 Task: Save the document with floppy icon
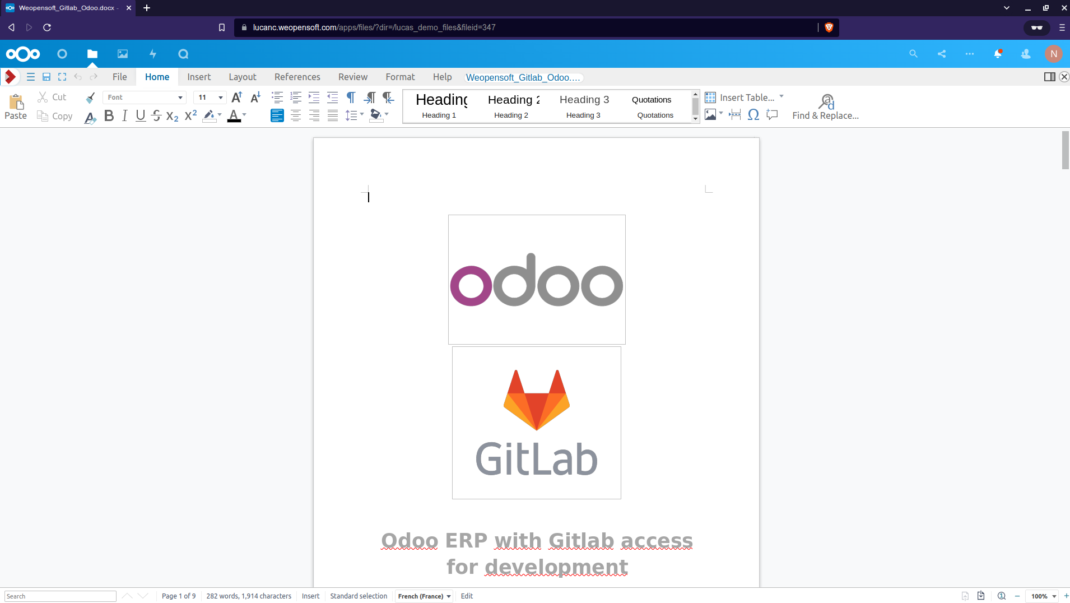point(46,77)
